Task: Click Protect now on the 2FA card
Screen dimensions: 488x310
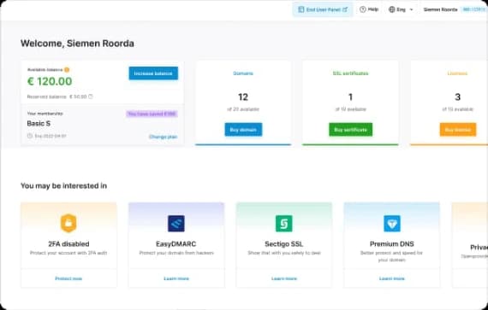Action: (x=68, y=278)
